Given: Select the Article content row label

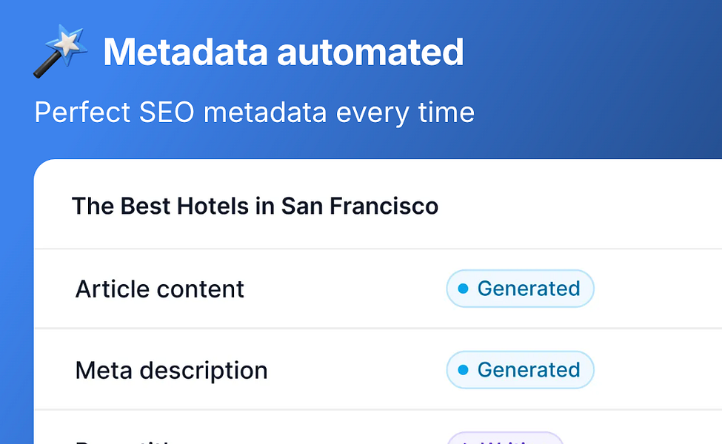Looking at the screenshot, I should pyautogui.click(x=159, y=289).
